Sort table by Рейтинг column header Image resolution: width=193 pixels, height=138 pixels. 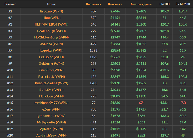pos(10,4)
